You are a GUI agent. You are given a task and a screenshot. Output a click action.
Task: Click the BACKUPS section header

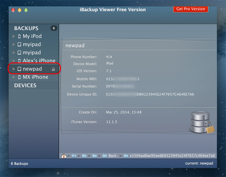pyautogui.click(x=26, y=28)
